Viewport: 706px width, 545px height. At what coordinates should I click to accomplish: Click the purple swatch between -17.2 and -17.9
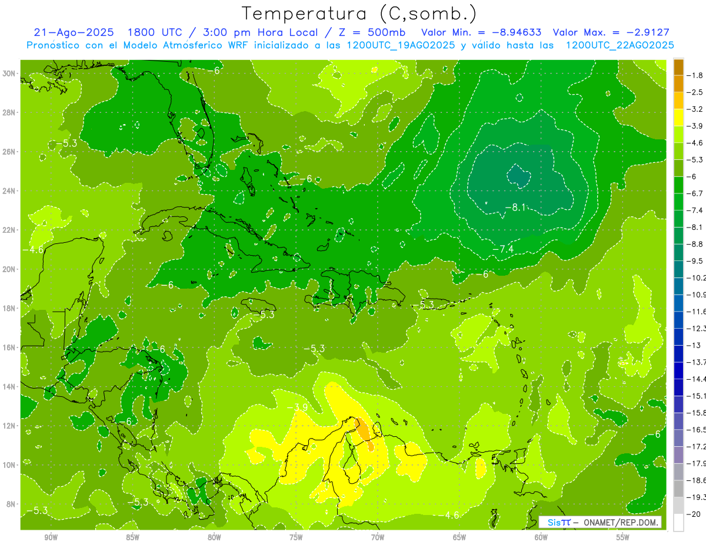click(x=678, y=455)
